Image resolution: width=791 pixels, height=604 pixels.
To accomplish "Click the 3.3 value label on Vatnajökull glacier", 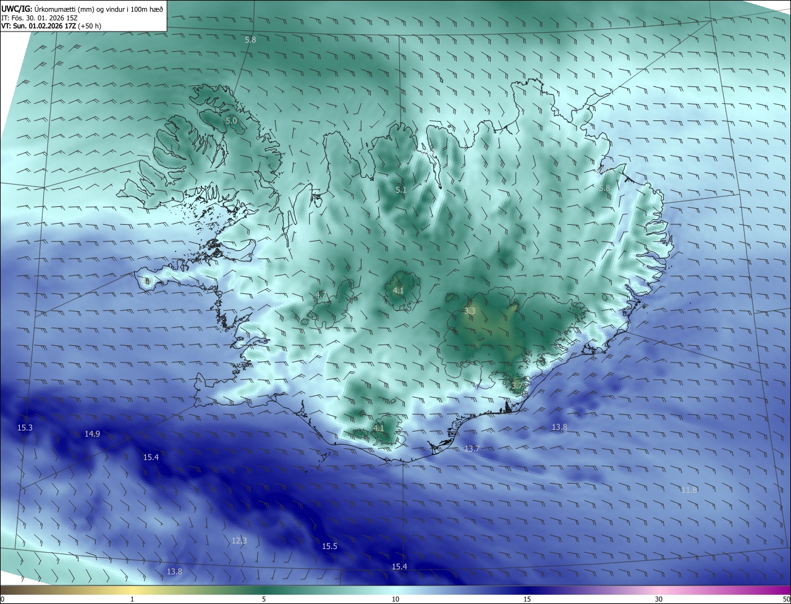I will (x=469, y=311).
